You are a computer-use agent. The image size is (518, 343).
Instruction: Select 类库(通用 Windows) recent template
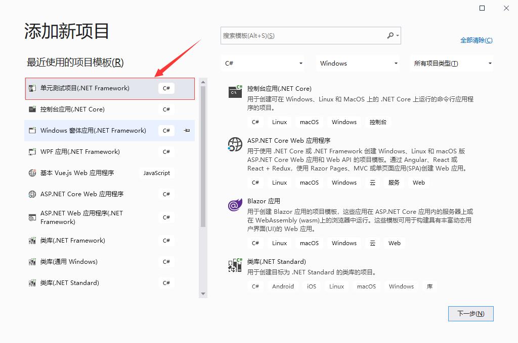click(110, 262)
